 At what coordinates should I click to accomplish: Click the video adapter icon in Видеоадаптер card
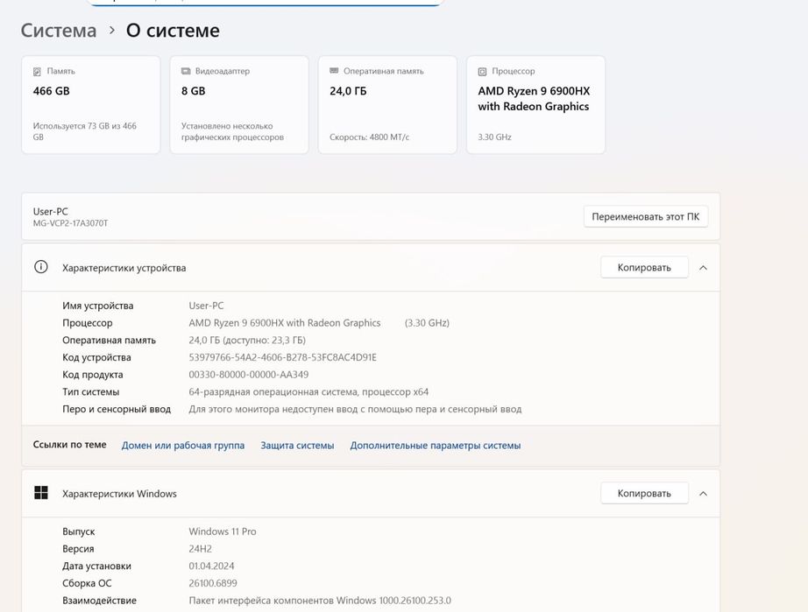186,72
